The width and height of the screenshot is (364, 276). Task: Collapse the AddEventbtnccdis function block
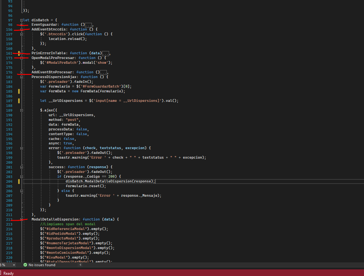(x=22, y=29)
